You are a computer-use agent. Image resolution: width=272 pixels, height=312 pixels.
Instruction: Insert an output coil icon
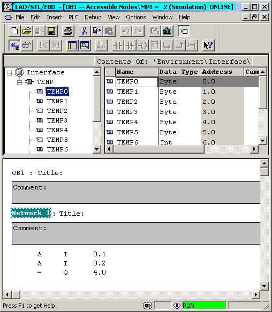142,45
